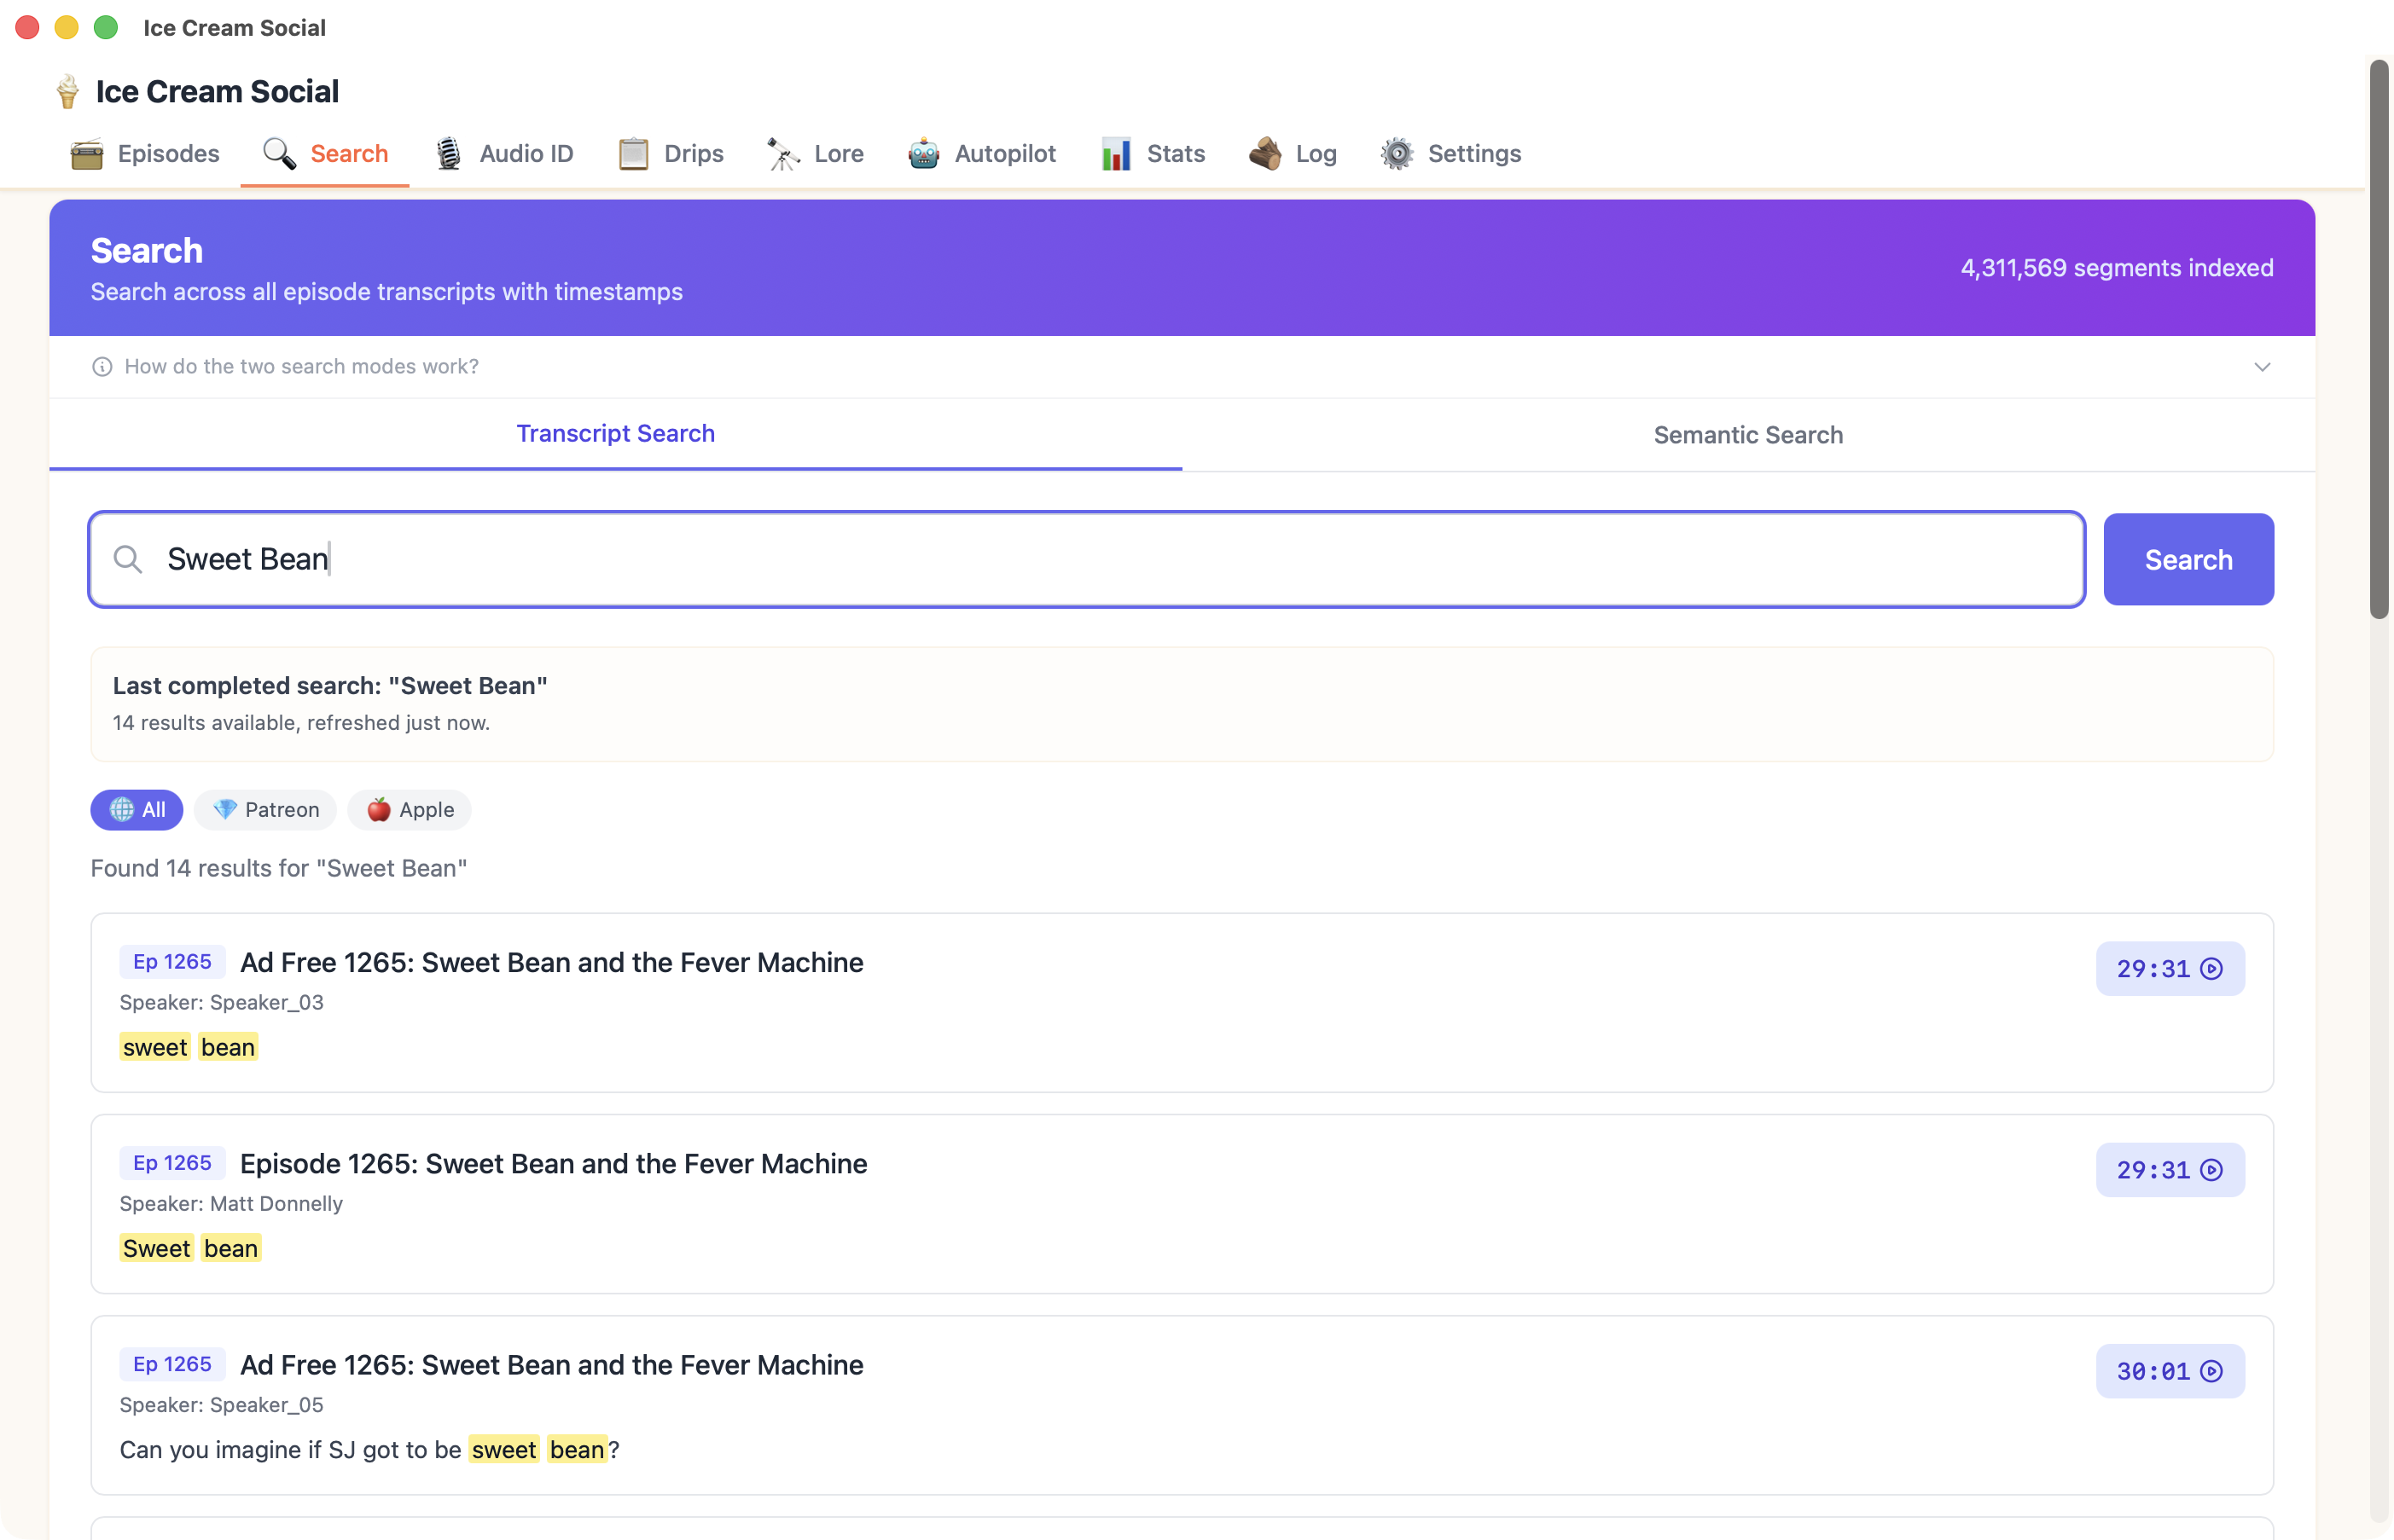The image size is (2394, 1540).
Task: Click "Speaker: Matt Donnelly" label
Action: [231, 1204]
